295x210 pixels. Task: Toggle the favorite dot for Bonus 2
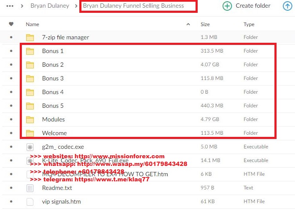(11, 65)
